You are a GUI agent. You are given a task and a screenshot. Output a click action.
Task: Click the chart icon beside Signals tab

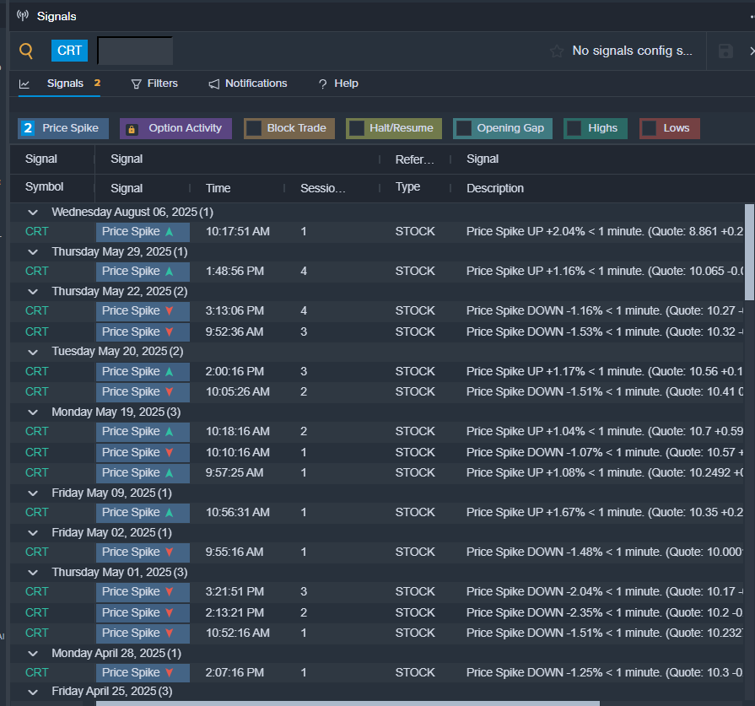[x=24, y=84]
